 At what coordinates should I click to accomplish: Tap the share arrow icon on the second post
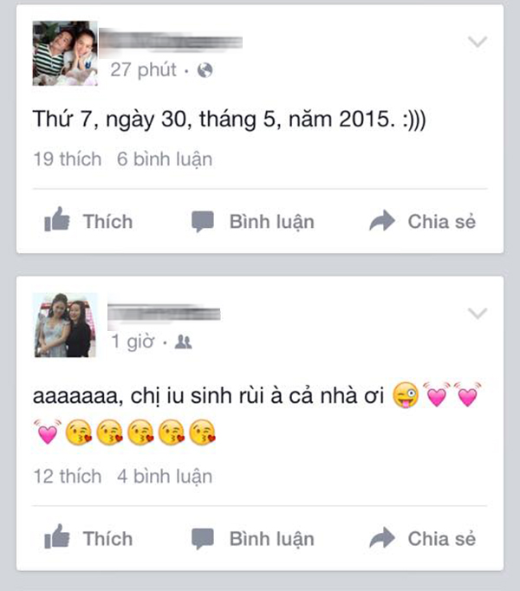(x=382, y=537)
